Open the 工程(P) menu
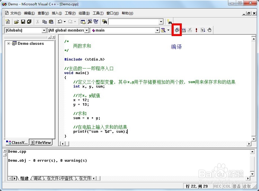This screenshot has height=191, width=259. click(x=70, y=13)
